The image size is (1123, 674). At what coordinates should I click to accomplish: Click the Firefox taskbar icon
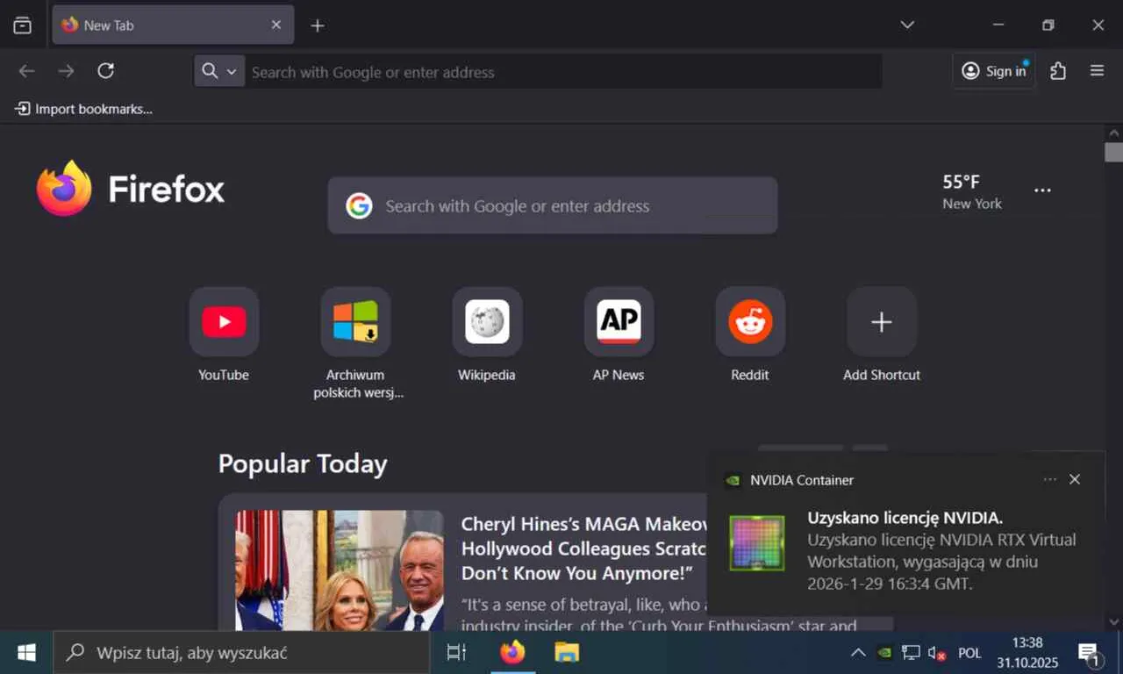(512, 653)
